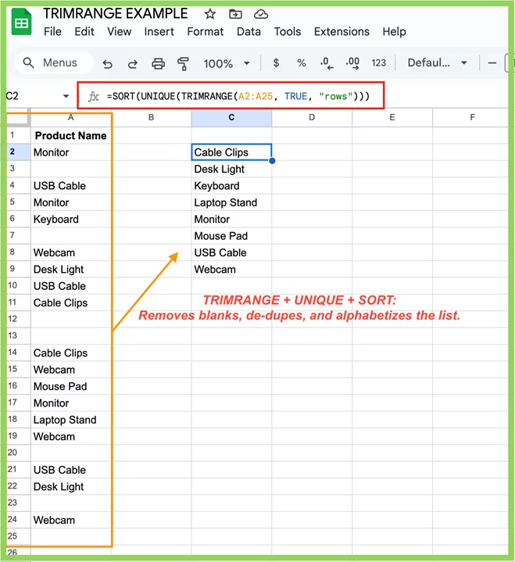Viewport: 515px width, 562px height.
Task: Click increase decimal places button
Action: pyautogui.click(x=352, y=63)
